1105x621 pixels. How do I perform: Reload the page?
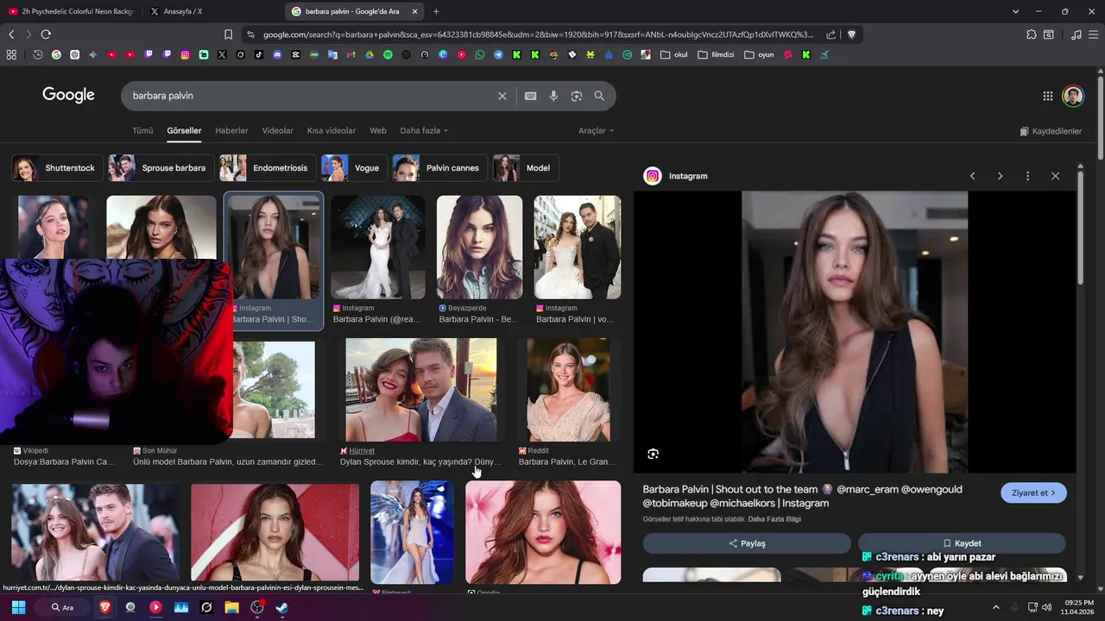(x=46, y=34)
